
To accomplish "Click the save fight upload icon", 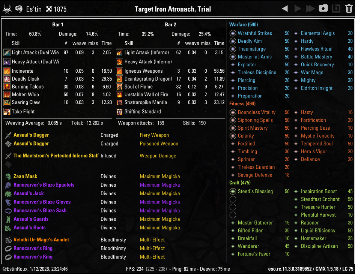I will (323, 9).
